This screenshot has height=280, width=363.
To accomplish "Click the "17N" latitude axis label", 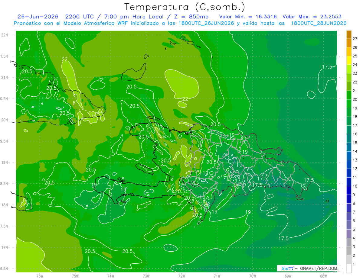I will (x=5, y=247).
